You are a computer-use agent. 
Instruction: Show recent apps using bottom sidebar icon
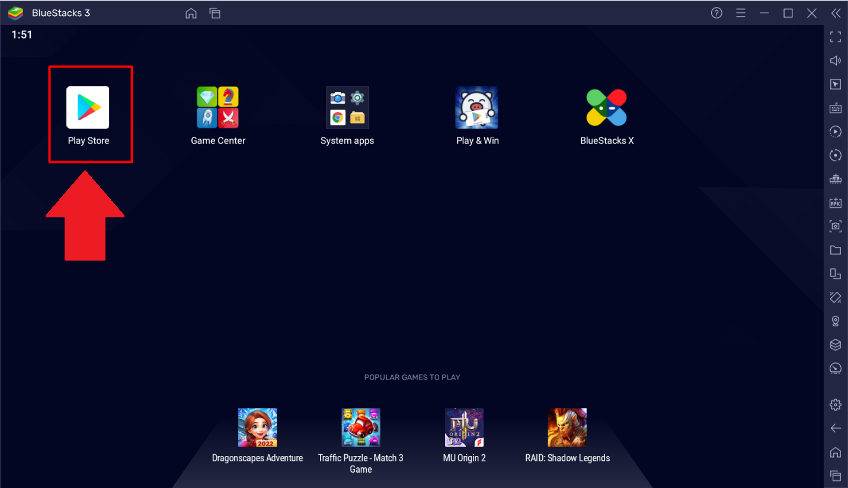point(835,476)
